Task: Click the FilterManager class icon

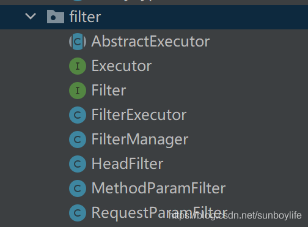Action: (78, 140)
